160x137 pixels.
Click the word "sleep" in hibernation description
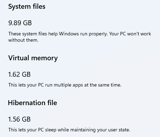click(51, 130)
